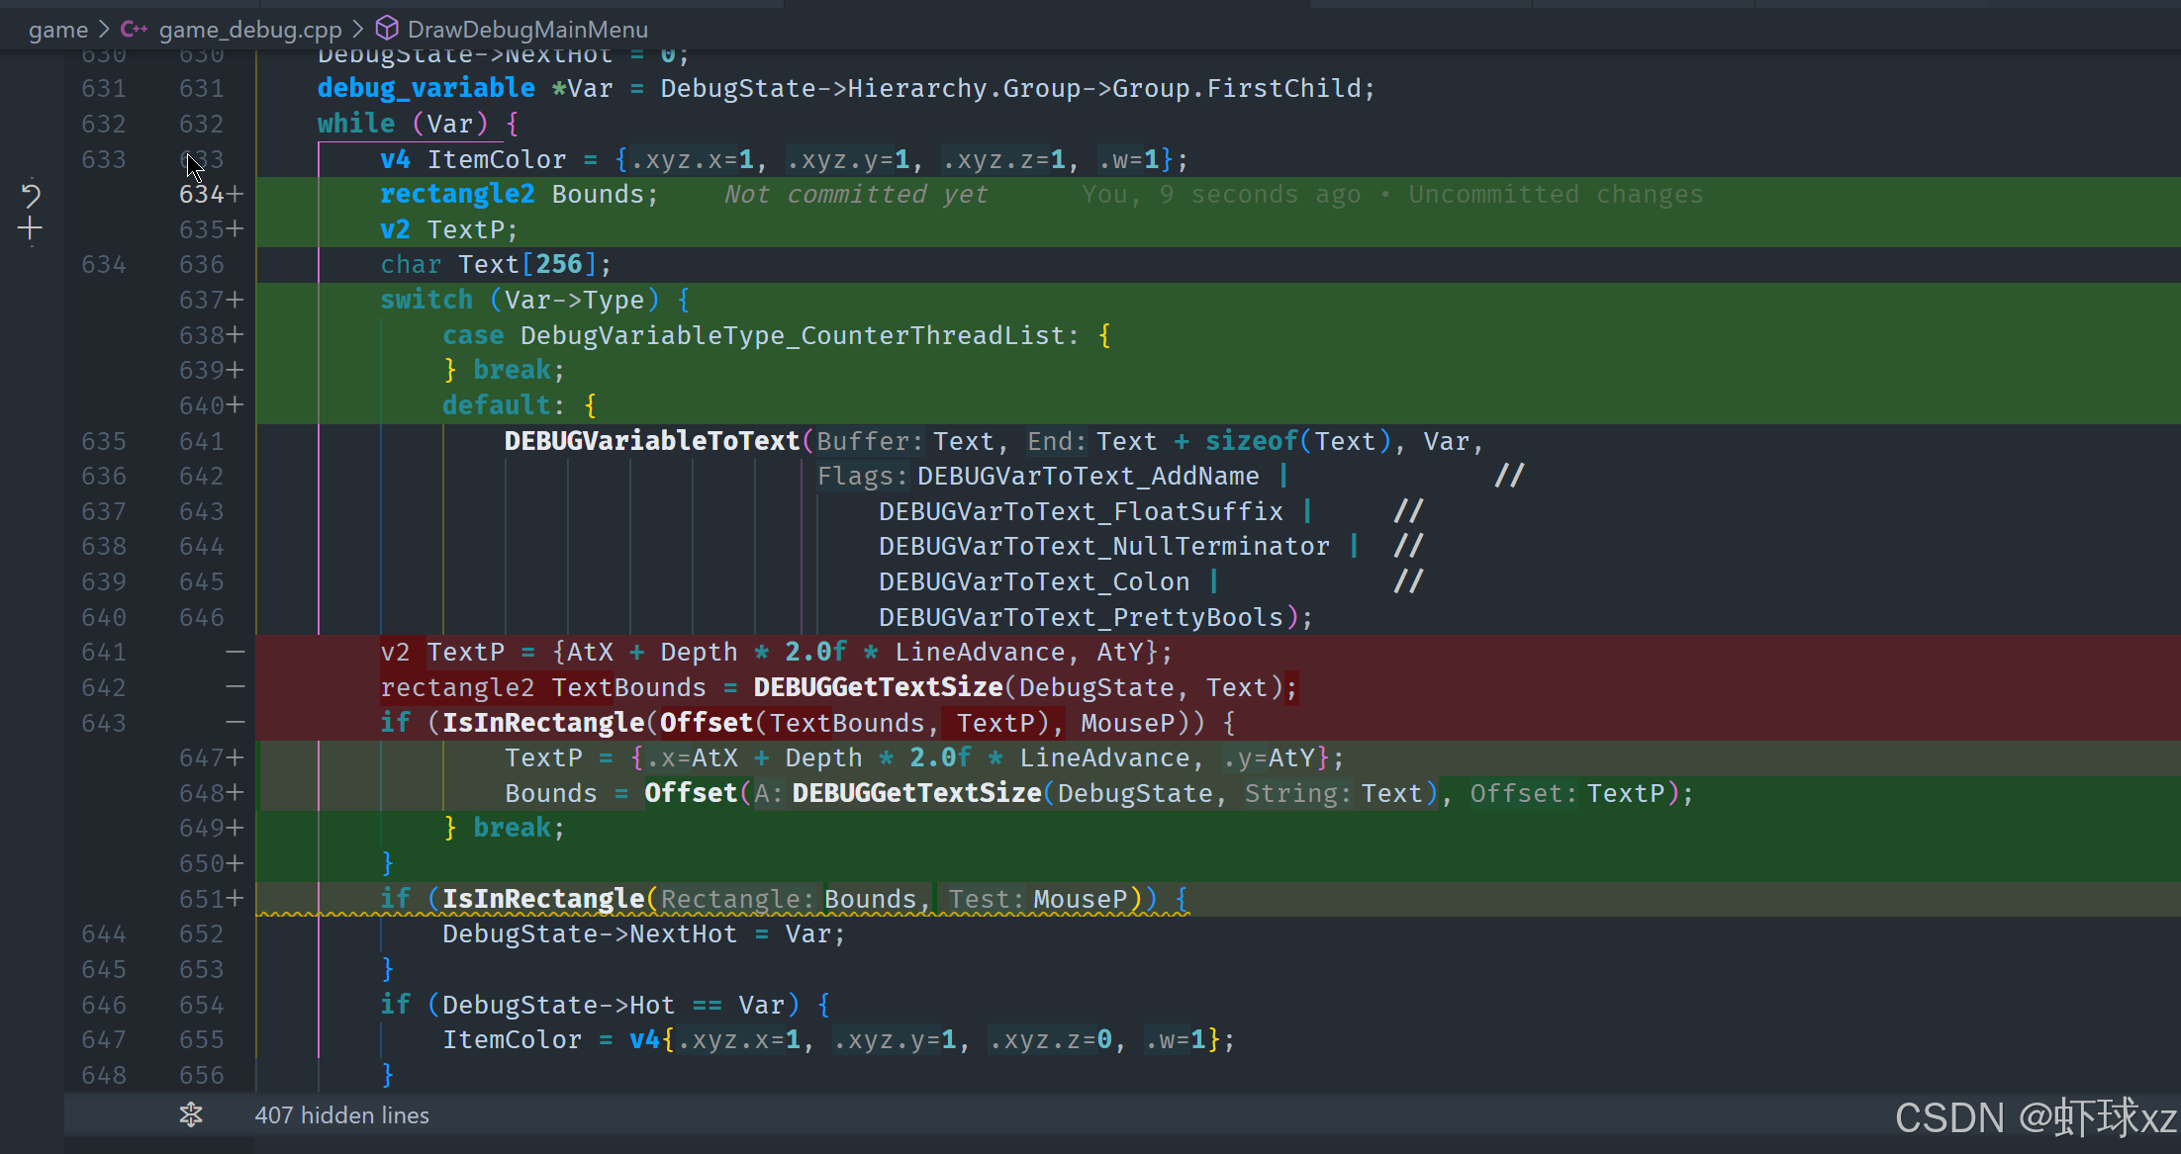Click the unfold hidden lines icon
The width and height of the screenshot is (2181, 1154).
(191, 1115)
